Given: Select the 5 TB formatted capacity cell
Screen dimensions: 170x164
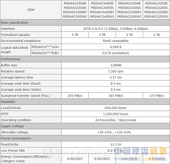Looking at the screenshot, I should pyautogui.click(x=75, y=35).
